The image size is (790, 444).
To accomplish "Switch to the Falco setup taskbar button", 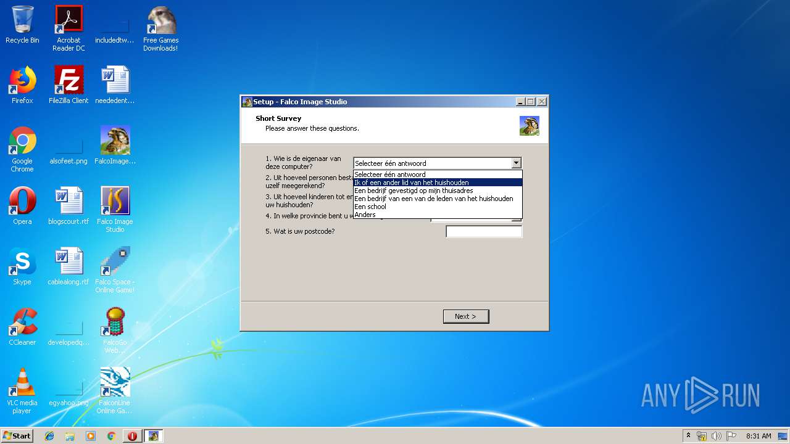I will [x=153, y=436].
